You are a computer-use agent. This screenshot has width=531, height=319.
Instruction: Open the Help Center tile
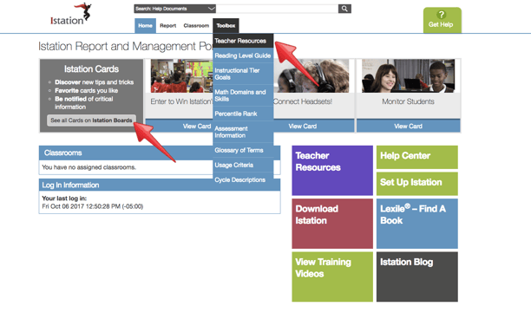(416, 157)
